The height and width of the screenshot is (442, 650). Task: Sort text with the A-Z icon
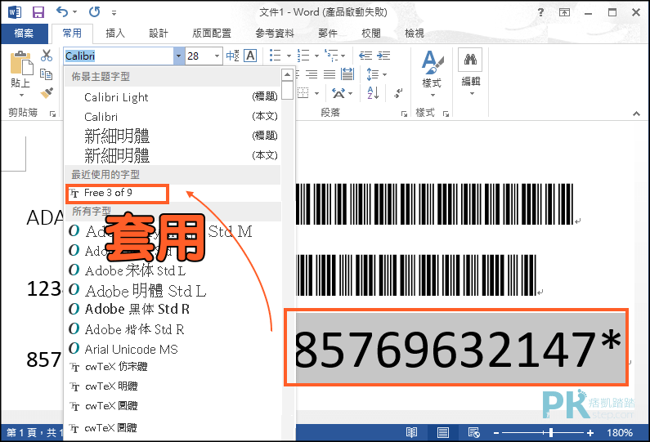pos(373,93)
